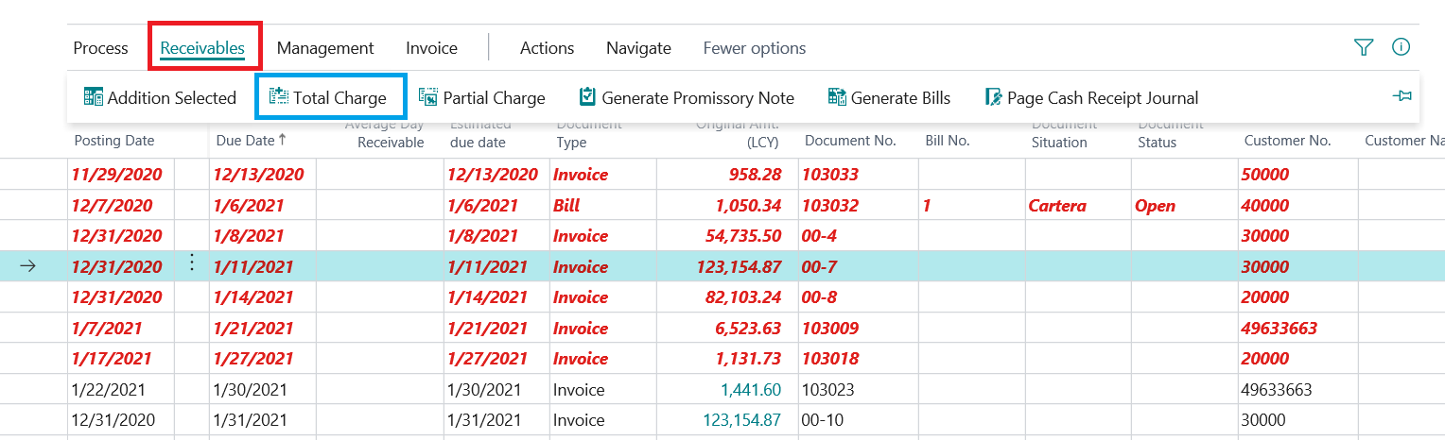This screenshot has height=440, width=1445.
Task: Click the Addition Selected label
Action: click(x=172, y=98)
